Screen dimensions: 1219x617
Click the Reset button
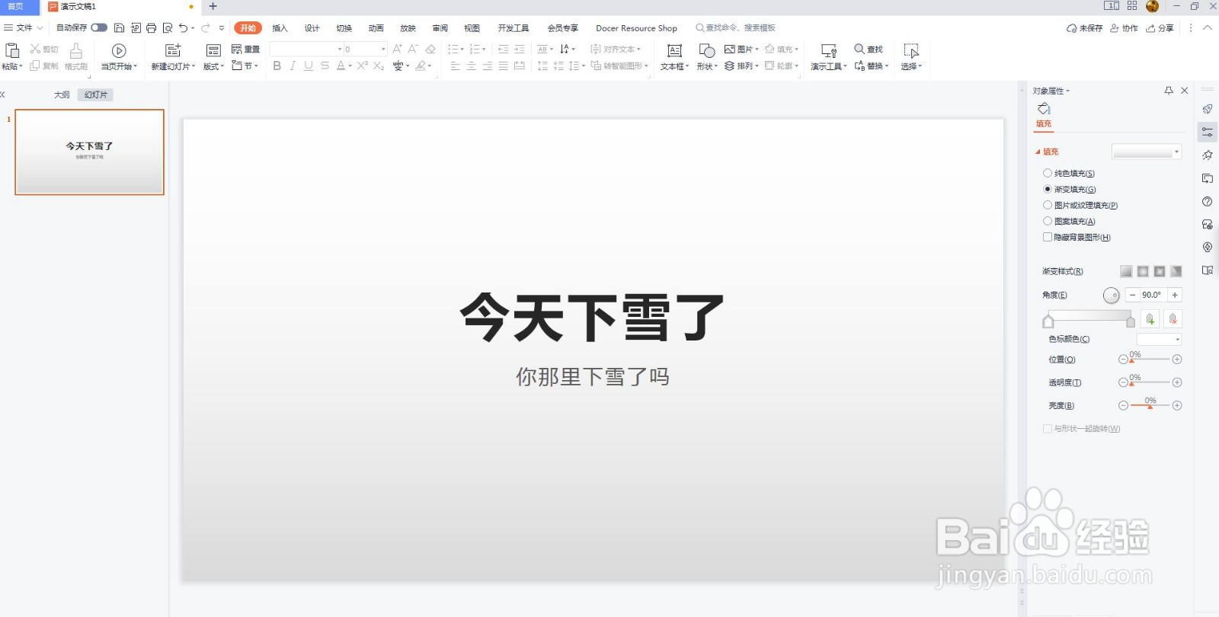coord(245,49)
